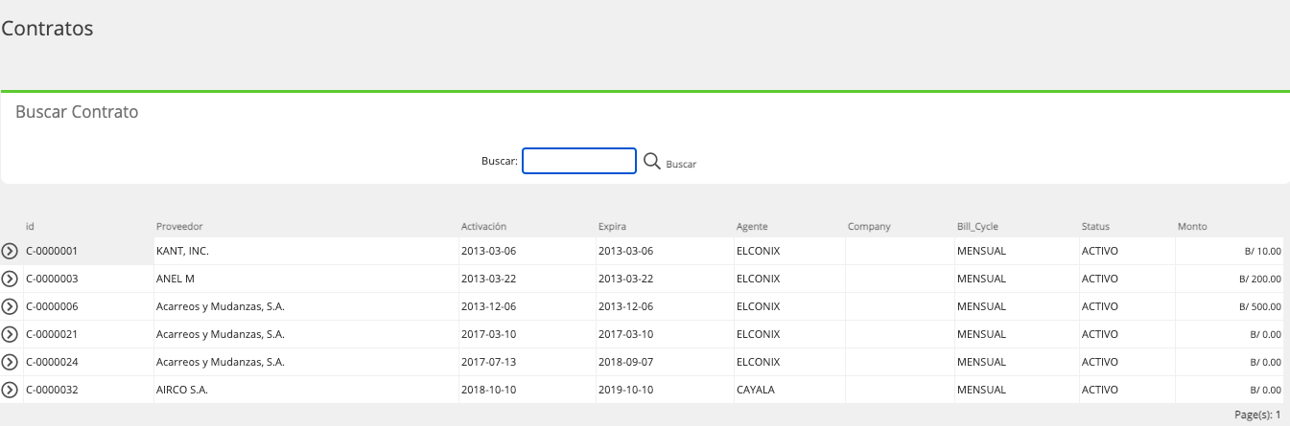Click activation date 2013-03-06
This screenshot has height=426, width=1290.
pyautogui.click(x=488, y=251)
